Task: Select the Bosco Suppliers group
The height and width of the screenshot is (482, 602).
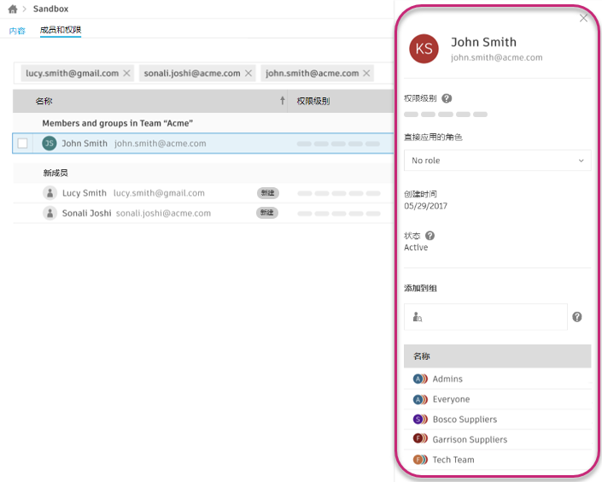Action: click(x=498, y=420)
